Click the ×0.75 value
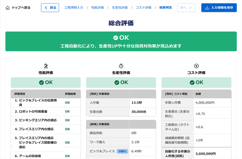Screen dimensions: 242x159 click(200, 114)
